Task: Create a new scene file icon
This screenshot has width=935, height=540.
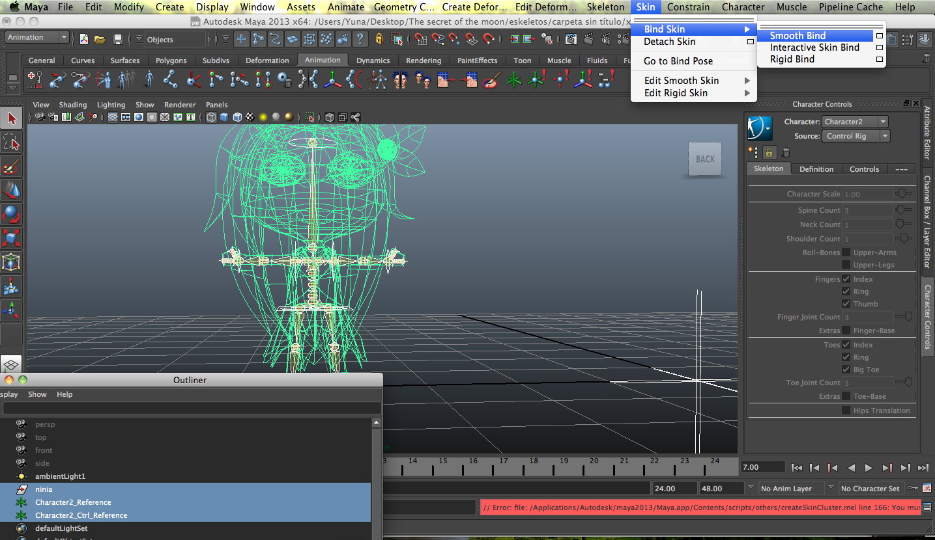Action: click(84, 39)
